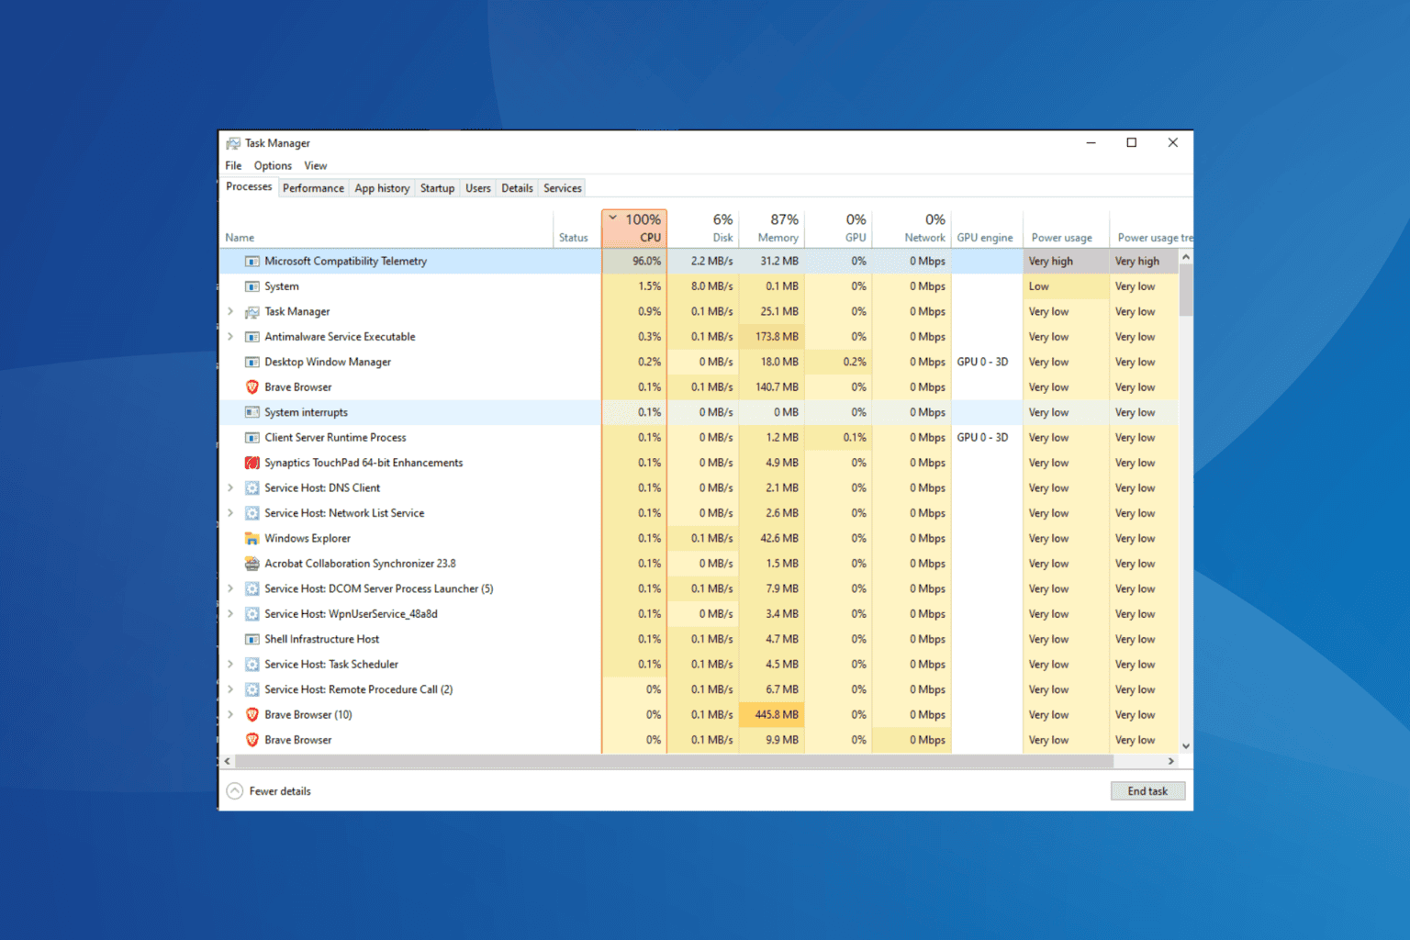Click the vertical scrollbar up arrow

[1186, 257]
